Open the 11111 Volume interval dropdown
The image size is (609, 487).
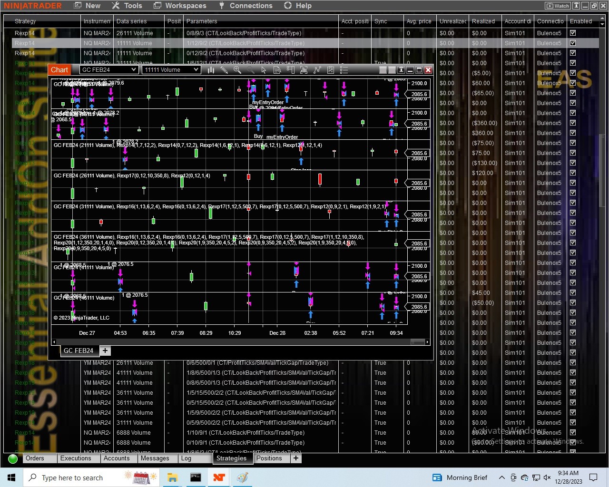tap(171, 70)
